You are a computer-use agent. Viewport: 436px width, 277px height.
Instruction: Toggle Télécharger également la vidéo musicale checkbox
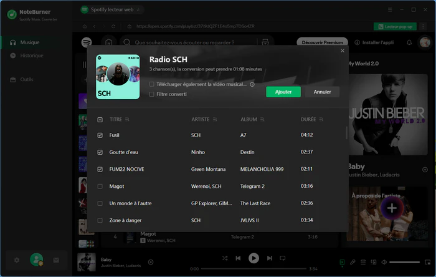point(151,84)
